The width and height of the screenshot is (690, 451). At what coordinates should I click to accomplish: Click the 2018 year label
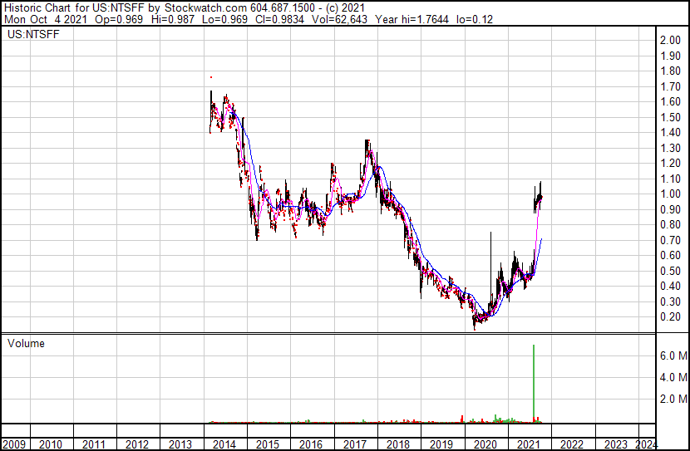(x=398, y=444)
